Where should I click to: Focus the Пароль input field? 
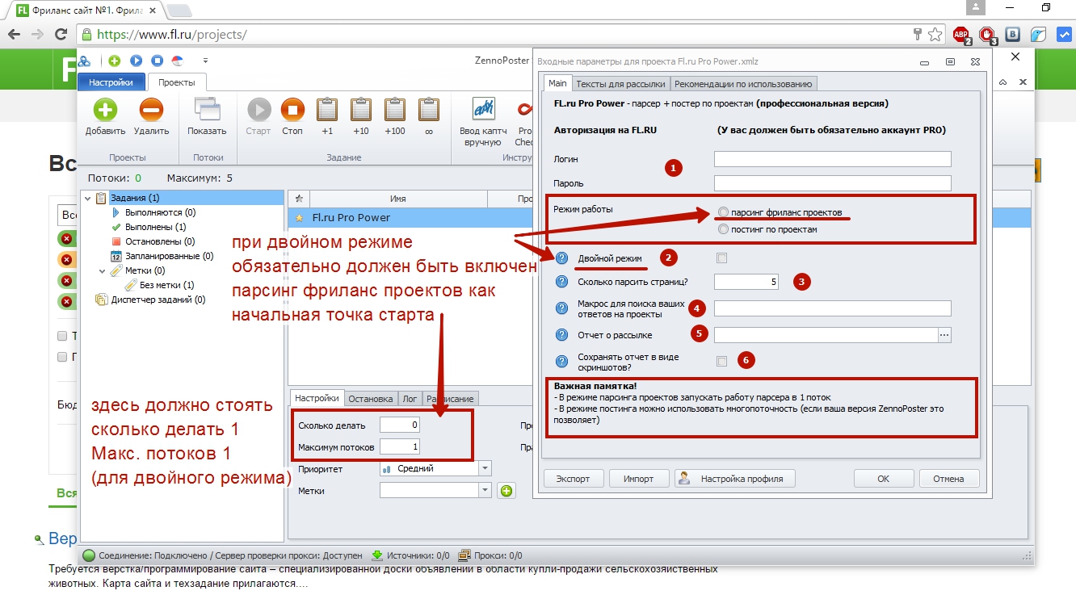click(833, 183)
